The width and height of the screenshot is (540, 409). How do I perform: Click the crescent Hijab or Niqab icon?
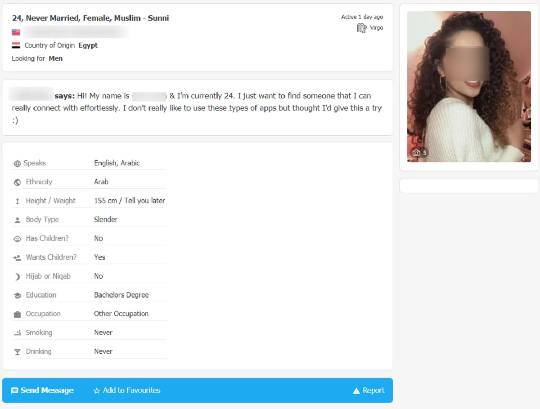[x=17, y=277]
